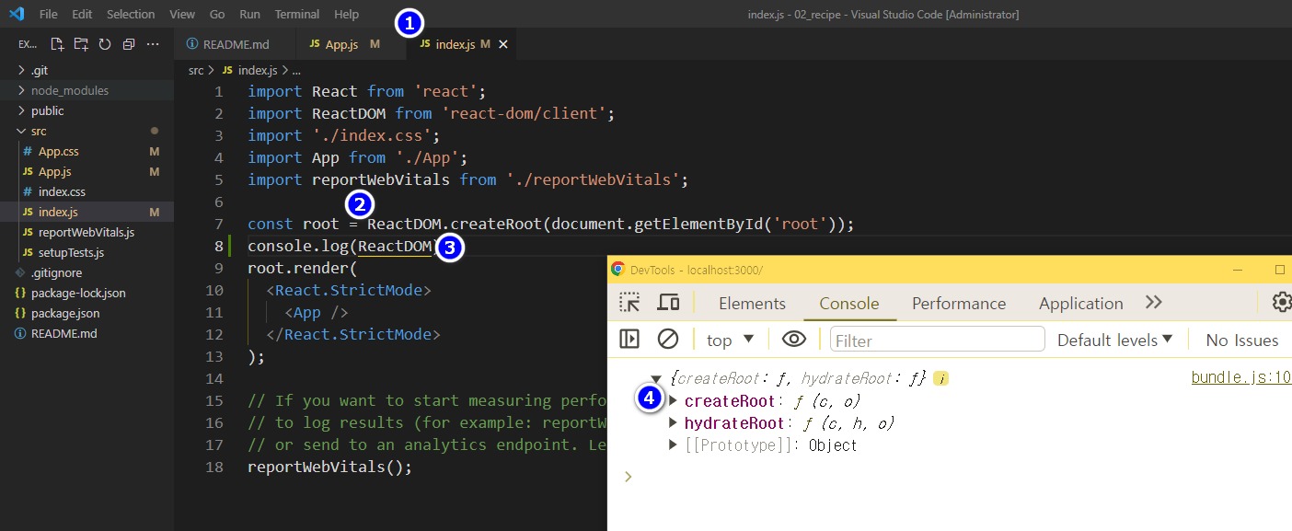Click src in the breadcrumb path
The width and height of the screenshot is (1292, 531).
[x=196, y=70]
